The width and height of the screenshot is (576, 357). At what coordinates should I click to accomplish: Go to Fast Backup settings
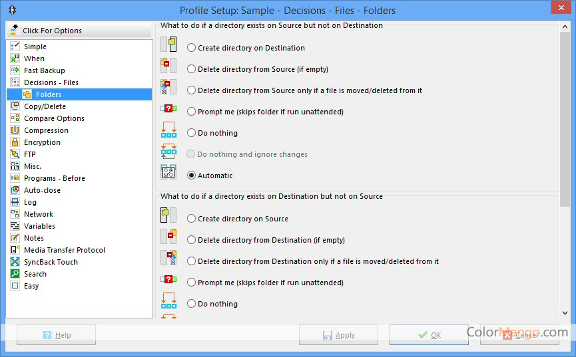click(x=45, y=70)
